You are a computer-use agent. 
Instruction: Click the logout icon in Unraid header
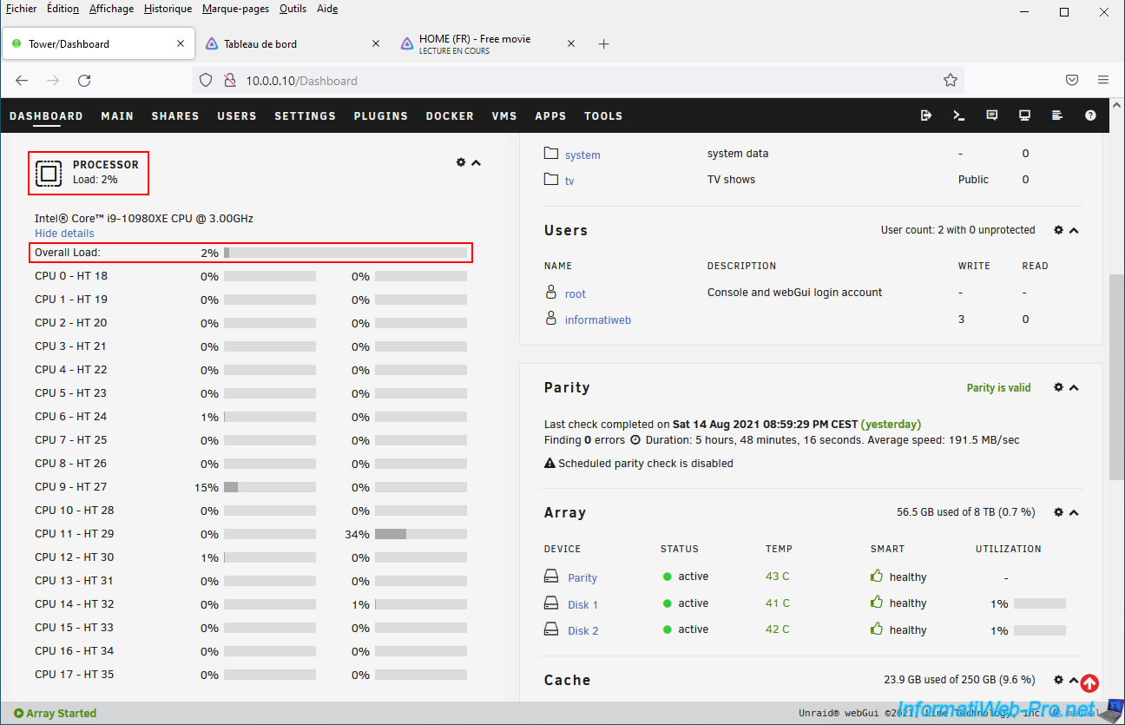(x=926, y=115)
